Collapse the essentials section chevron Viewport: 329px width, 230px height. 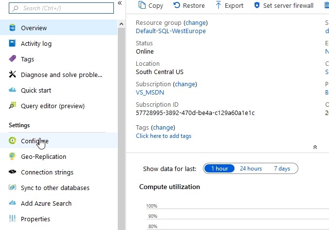(x=315, y=147)
